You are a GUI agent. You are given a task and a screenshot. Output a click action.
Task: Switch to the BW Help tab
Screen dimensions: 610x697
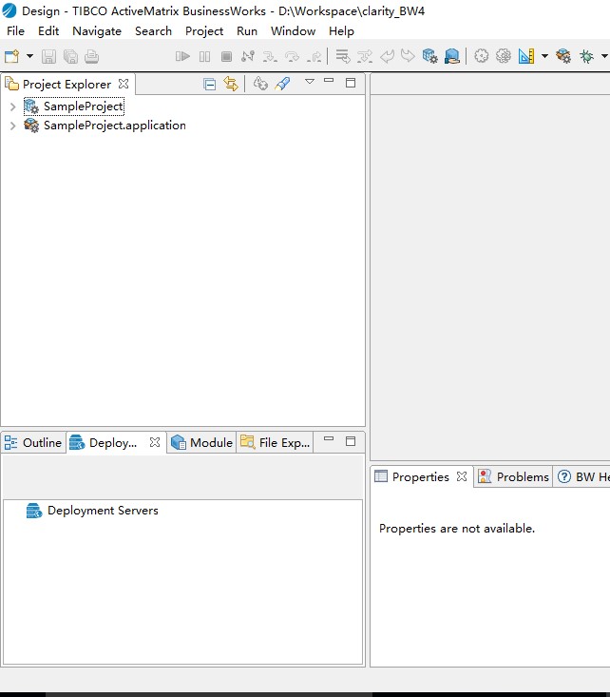582,477
